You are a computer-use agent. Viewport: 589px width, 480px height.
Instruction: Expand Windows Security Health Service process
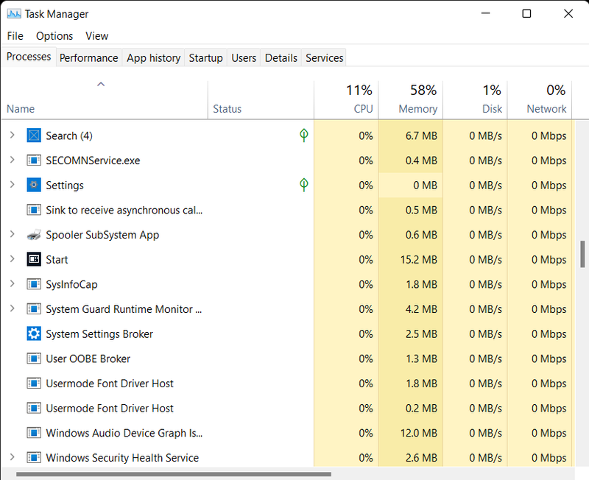[x=12, y=457]
